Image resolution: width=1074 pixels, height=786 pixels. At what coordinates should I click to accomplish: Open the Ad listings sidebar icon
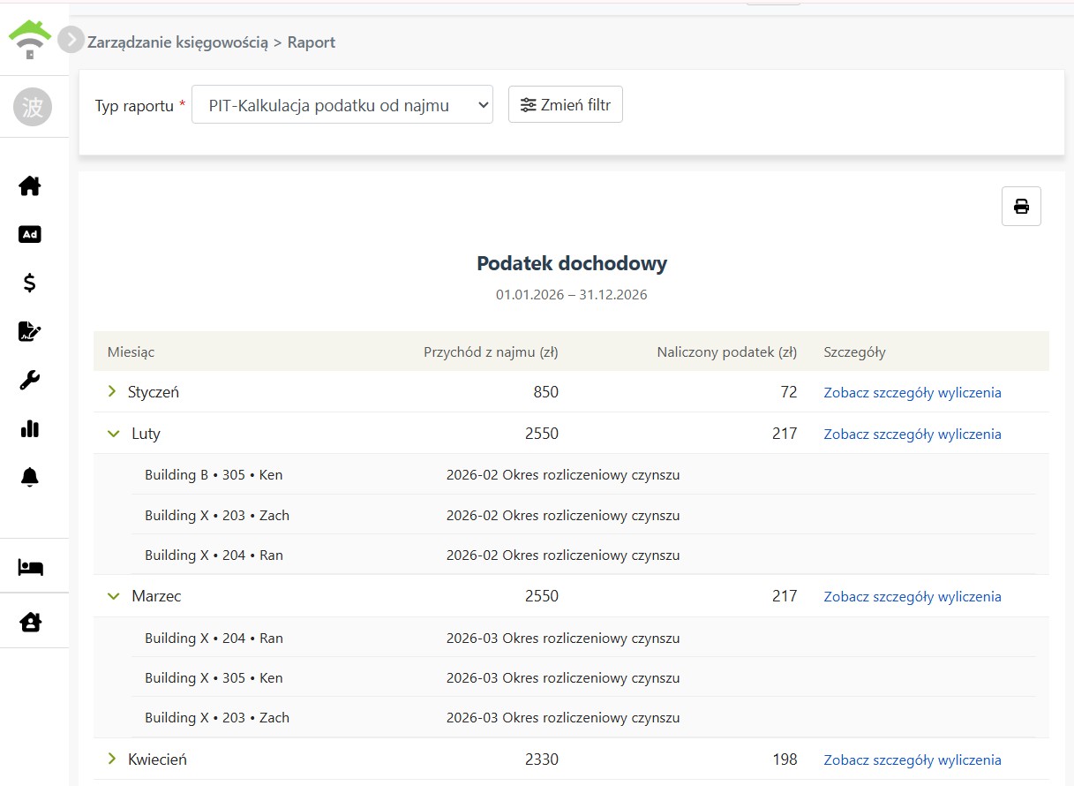30,234
